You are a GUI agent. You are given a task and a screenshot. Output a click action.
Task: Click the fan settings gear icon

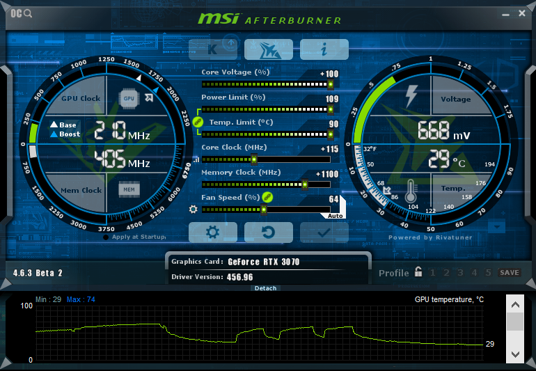[193, 209]
